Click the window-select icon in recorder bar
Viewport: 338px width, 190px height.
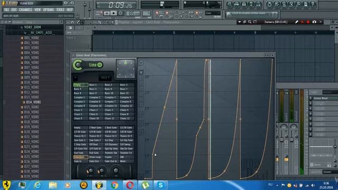pos(245,22)
